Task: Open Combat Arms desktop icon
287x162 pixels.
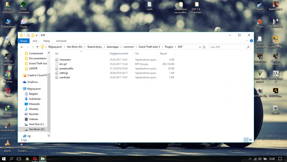Action: point(276,60)
